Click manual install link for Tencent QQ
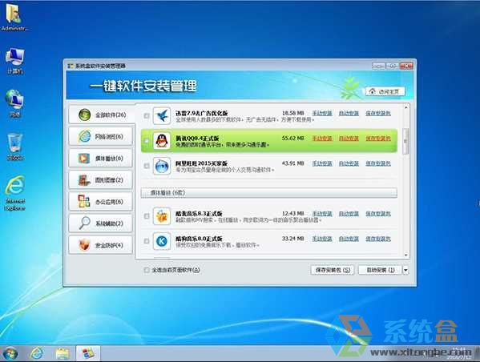The height and width of the screenshot is (362, 480). pyautogui.click(x=322, y=139)
